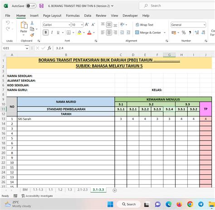Click Windows Start button on taskbar
The image size is (215, 210).
coord(110,204)
